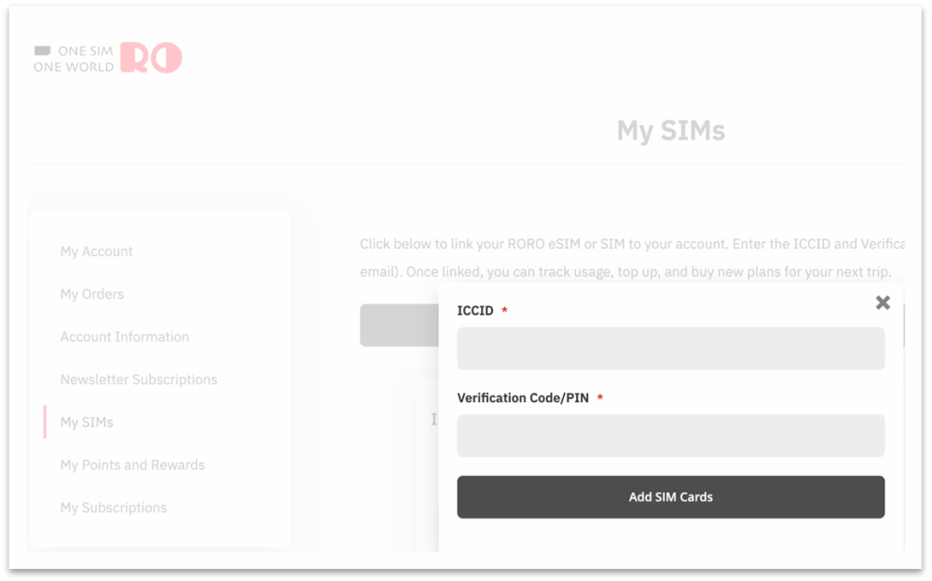Open My Points and Rewards
This screenshot has width=932, height=581.
(x=132, y=466)
